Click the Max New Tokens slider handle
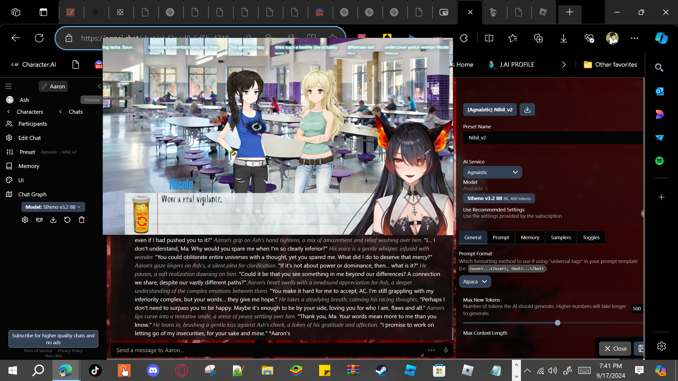Image resolution: width=678 pixels, height=381 pixels. point(557,323)
